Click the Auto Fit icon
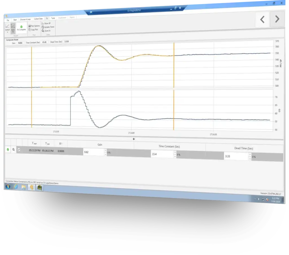The image size is (289, 255). click(x=13, y=28)
